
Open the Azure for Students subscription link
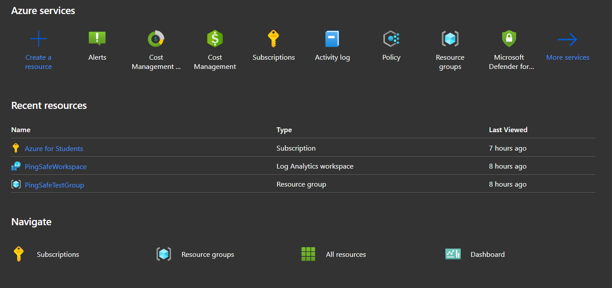pos(54,149)
